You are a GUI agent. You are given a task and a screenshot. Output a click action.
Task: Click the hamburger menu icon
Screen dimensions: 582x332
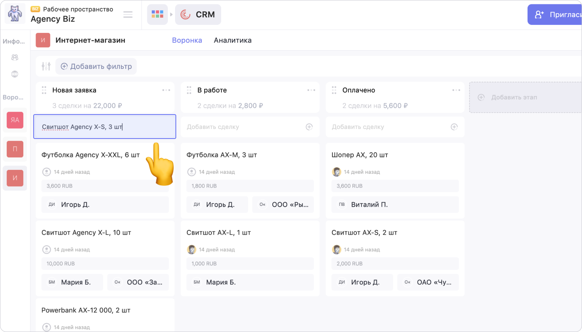(x=128, y=15)
